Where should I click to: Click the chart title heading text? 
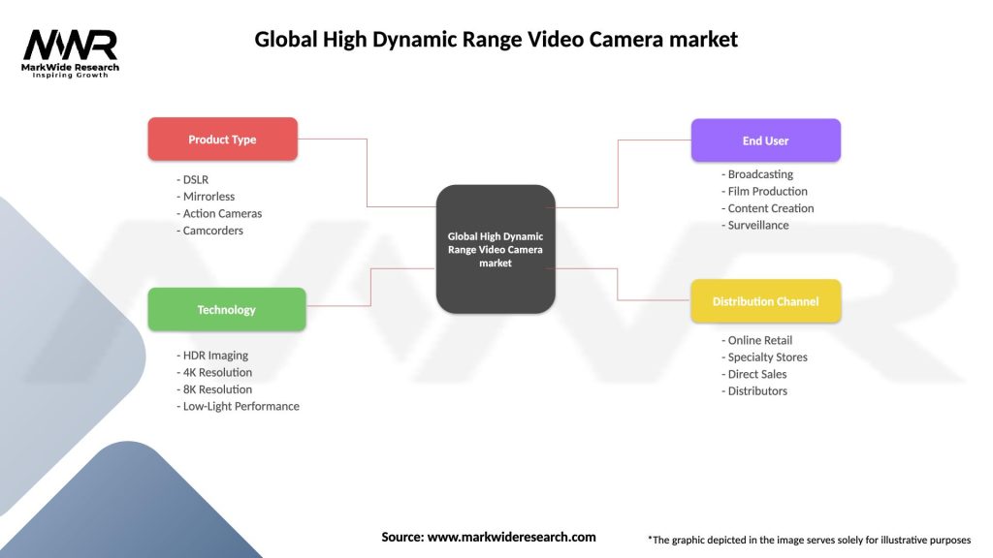[x=496, y=40]
